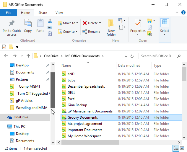Select OneDrive in the navigation pane
The image size is (187, 152).
pyautogui.click(x=25, y=117)
